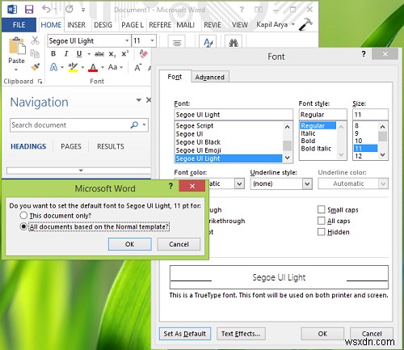Click the font list scrollbar thumb
This screenshot has height=350, width=404.
click(x=287, y=145)
